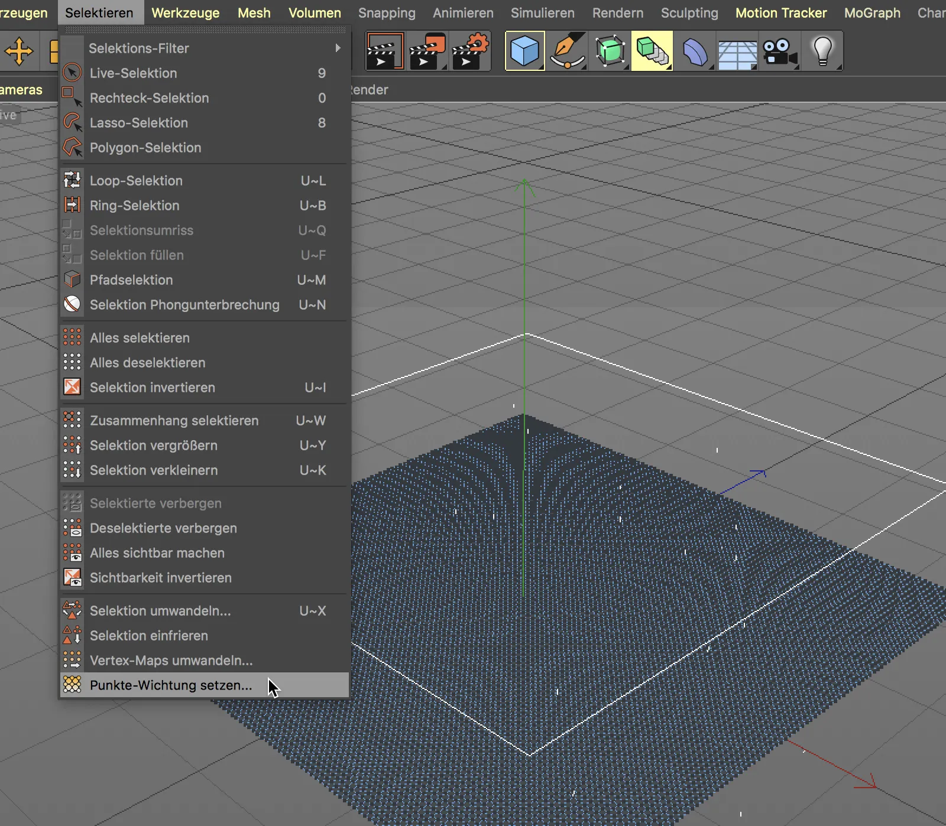The height and width of the screenshot is (826, 946).
Task: Open the Snapping menu
Action: (x=387, y=12)
